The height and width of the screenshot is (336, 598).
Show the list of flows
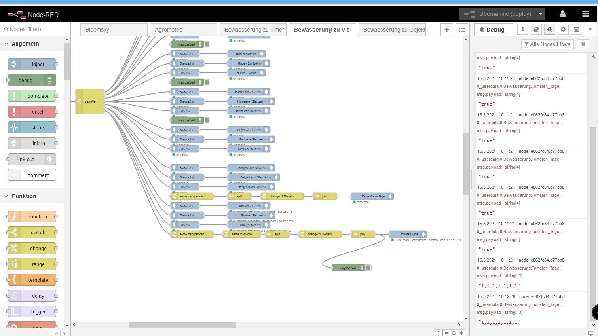tap(461, 30)
